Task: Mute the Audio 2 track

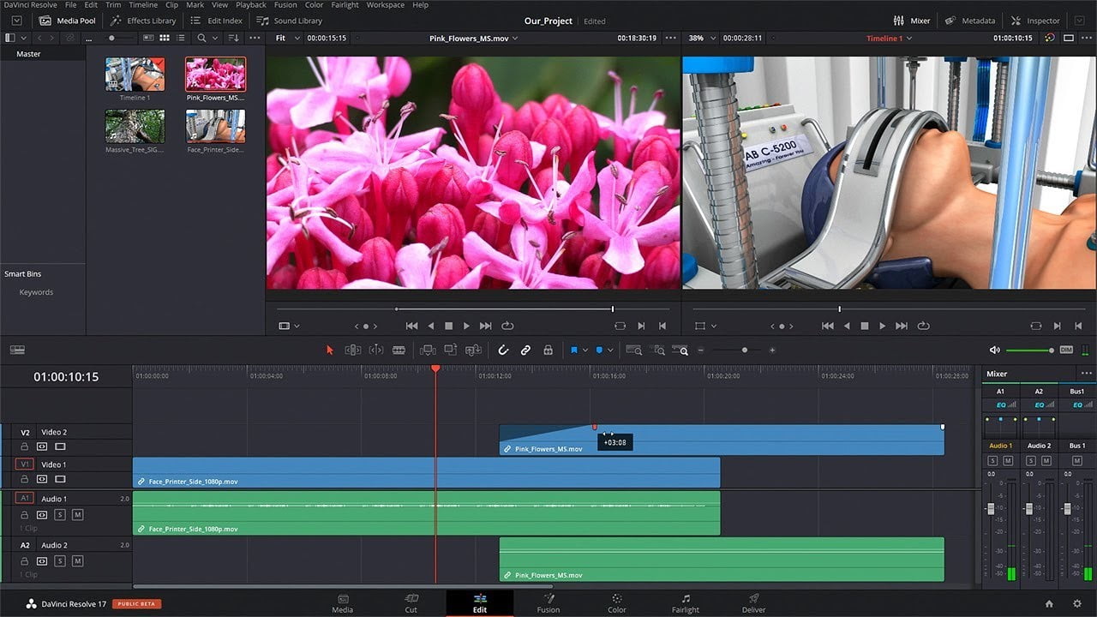Action: click(x=77, y=561)
